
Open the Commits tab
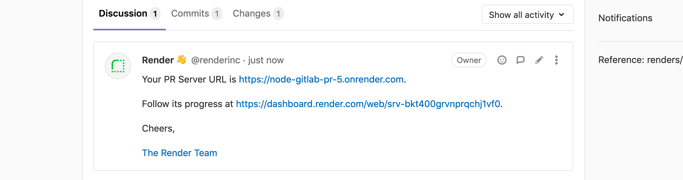(x=190, y=14)
